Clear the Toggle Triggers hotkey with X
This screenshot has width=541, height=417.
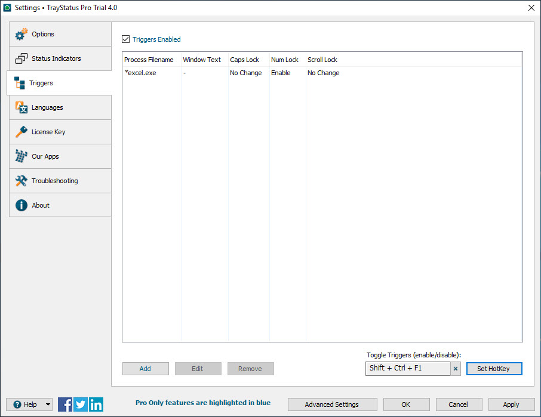[456, 369]
